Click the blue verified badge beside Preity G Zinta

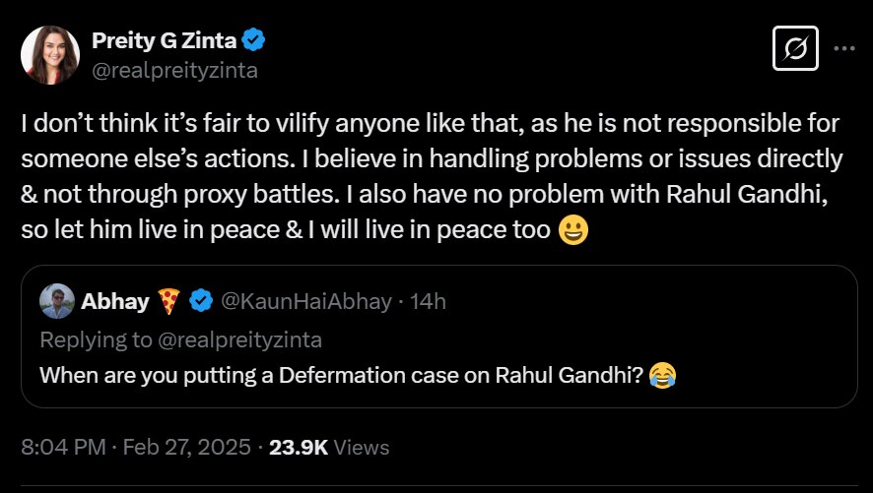[x=254, y=40]
